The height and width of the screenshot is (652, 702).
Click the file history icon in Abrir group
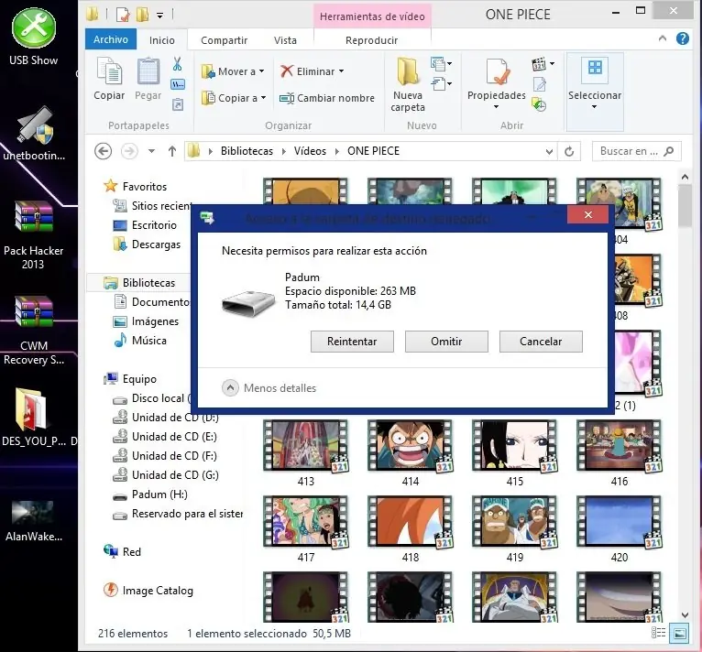(x=539, y=104)
